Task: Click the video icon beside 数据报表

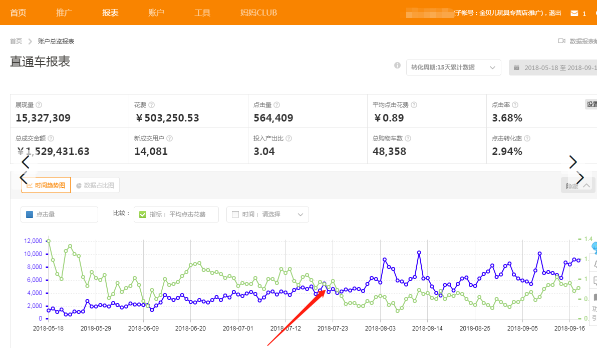Action: click(x=561, y=40)
